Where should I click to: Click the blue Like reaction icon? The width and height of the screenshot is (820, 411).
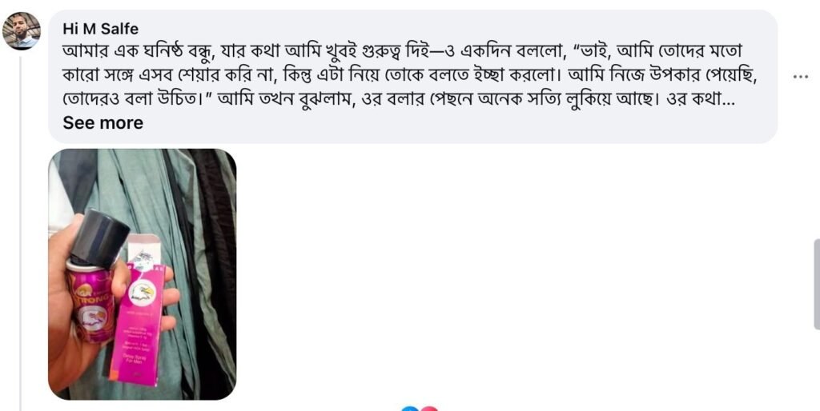[x=411, y=409]
